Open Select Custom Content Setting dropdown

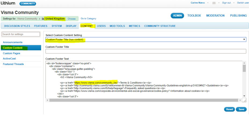click(146, 40)
